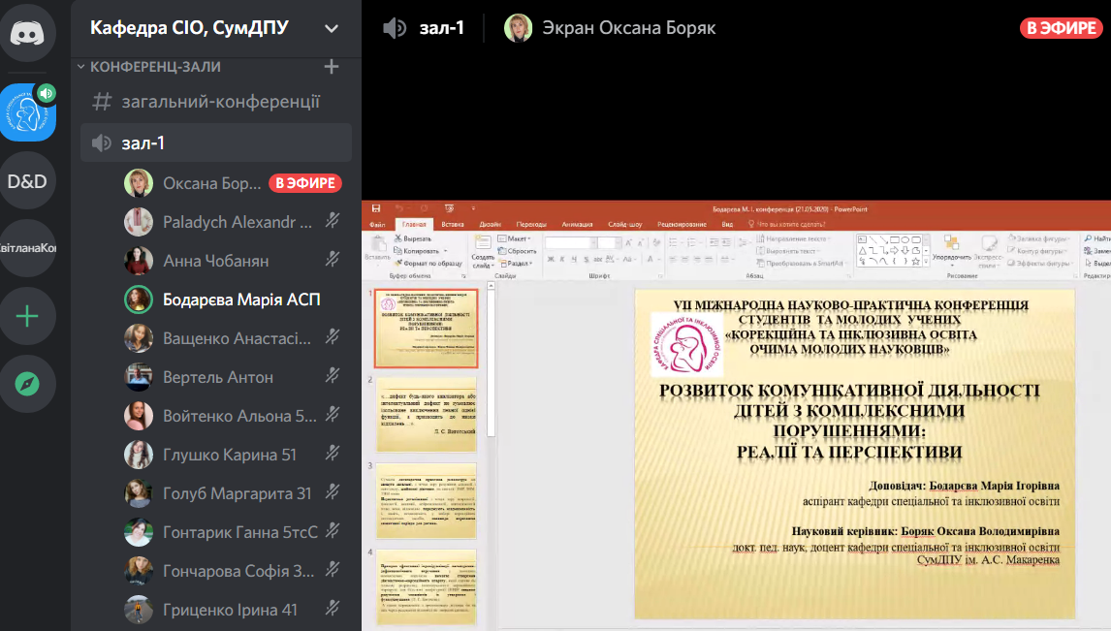The image size is (1111, 631).
Task: Open Explore Public Servers compass icon
Action: pyautogui.click(x=28, y=384)
